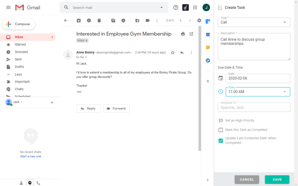
Task: Print the email using the printer icon
Action: pos(183,34)
